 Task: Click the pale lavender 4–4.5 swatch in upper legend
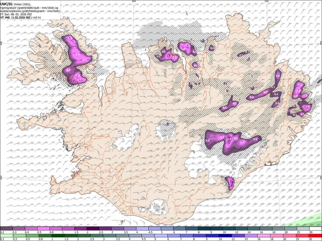coord(142,229)
